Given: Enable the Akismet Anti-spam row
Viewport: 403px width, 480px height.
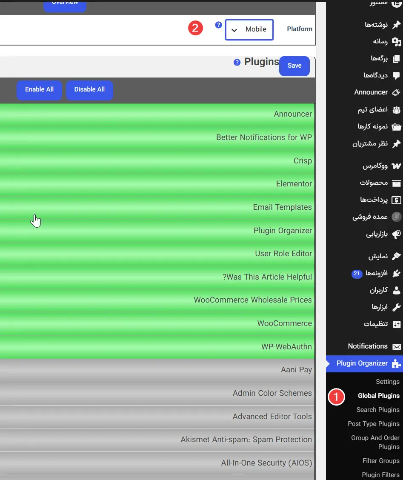Looking at the screenshot, I should tap(157, 440).
